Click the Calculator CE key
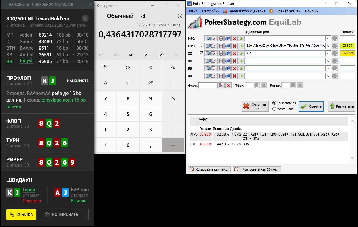Screen dimensions: 358x227 point(128,68)
